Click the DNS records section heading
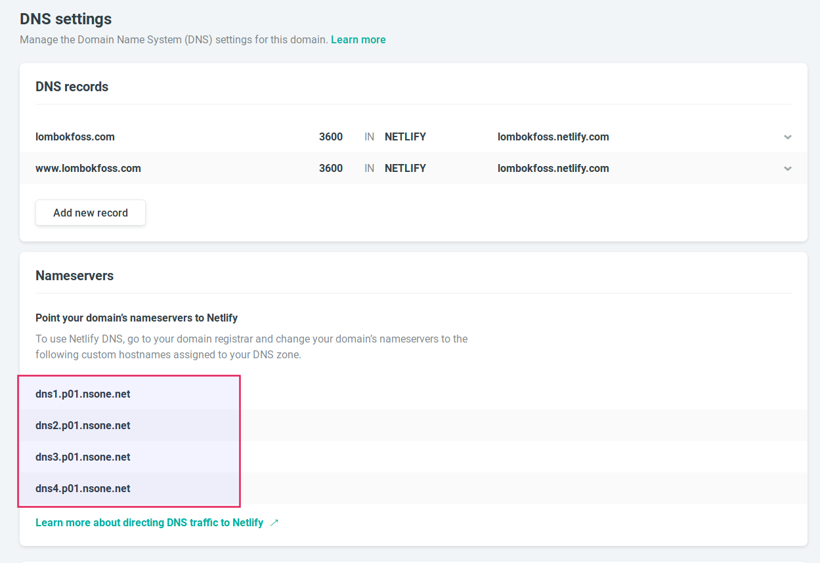Image resolution: width=820 pixels, height=563 pixels. tap(72, 86)
